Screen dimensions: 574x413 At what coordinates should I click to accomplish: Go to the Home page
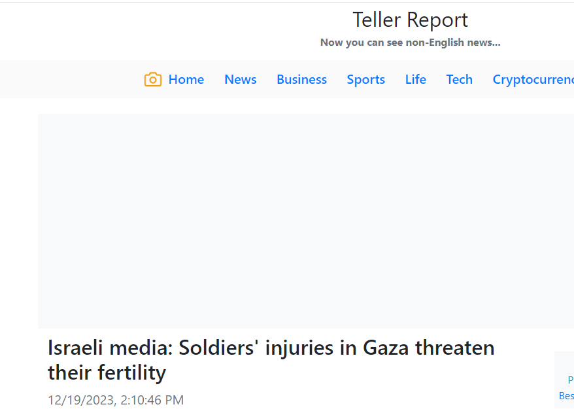186,80
